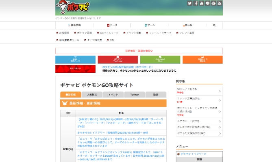The height and width of the screenshot is (162, 272).
Task: Open the ポケモントレード sidebar row
Action: (199, 111)
